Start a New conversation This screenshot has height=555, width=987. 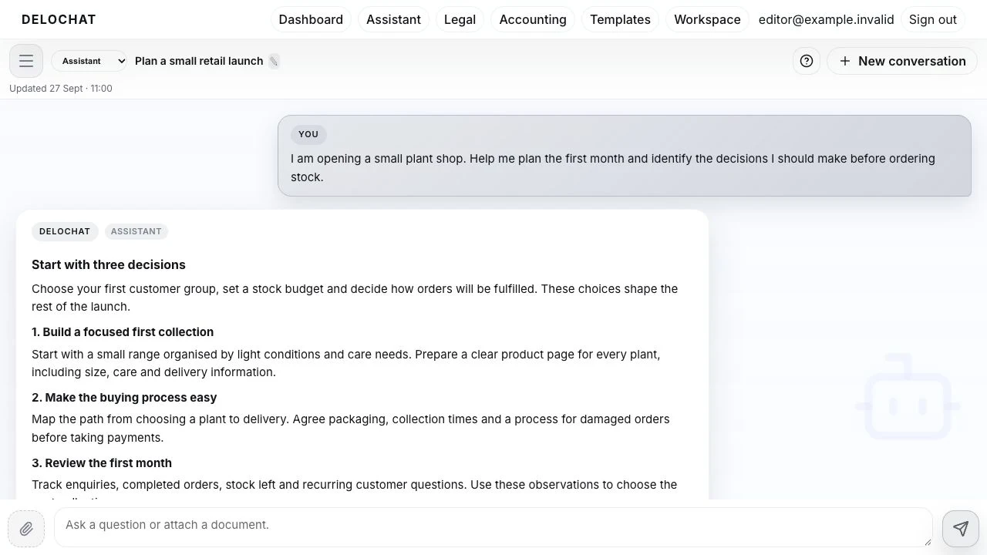[902, 61]
